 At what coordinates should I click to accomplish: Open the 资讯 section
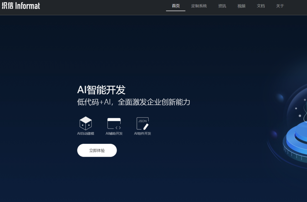tap(222, 6)
